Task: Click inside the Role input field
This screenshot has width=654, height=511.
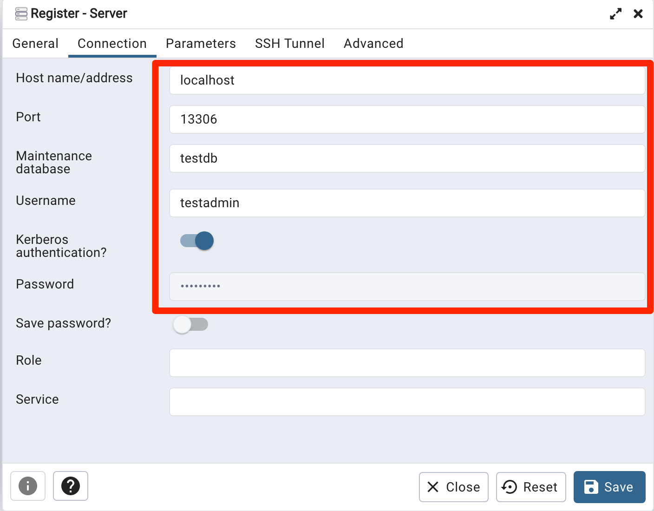Action: coord(407,363)
